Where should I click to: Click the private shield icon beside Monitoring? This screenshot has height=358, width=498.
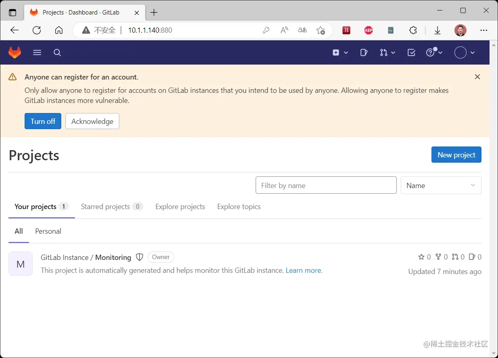140,257
